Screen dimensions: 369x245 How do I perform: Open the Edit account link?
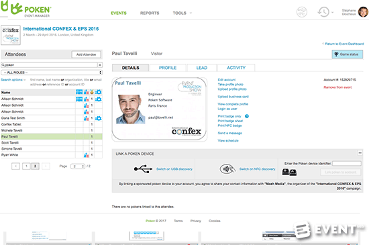[x=226, y=80]
